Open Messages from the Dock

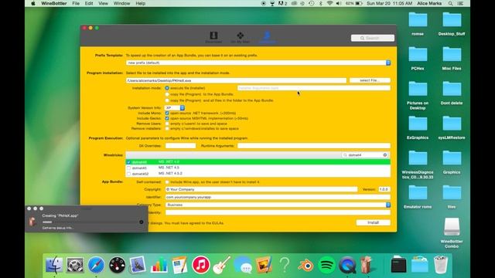tap(243, 265)
